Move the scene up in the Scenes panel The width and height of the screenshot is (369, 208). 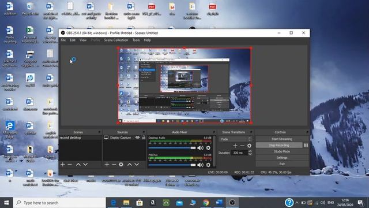click(x=78, y=164)
